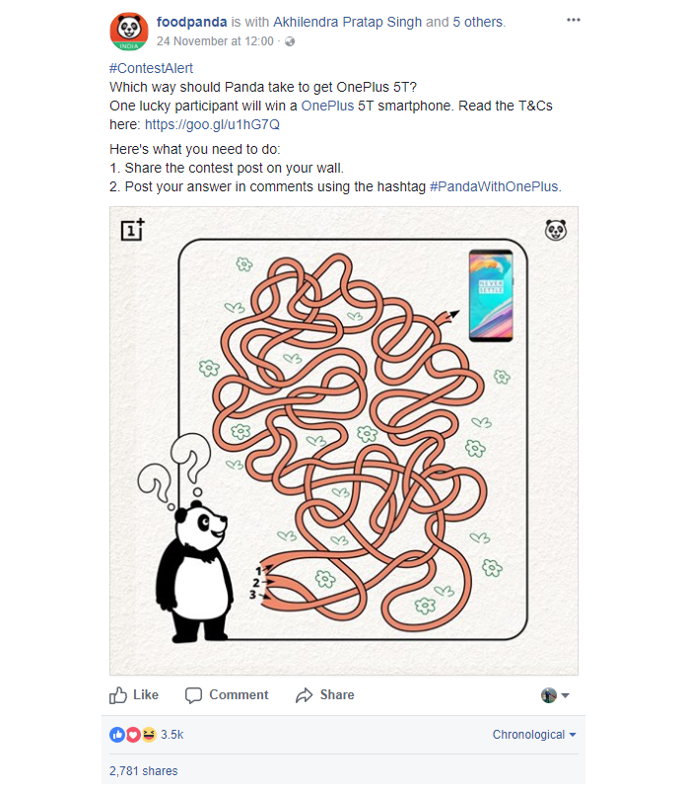Open the panda maze contest image

[x=344, y=441]
